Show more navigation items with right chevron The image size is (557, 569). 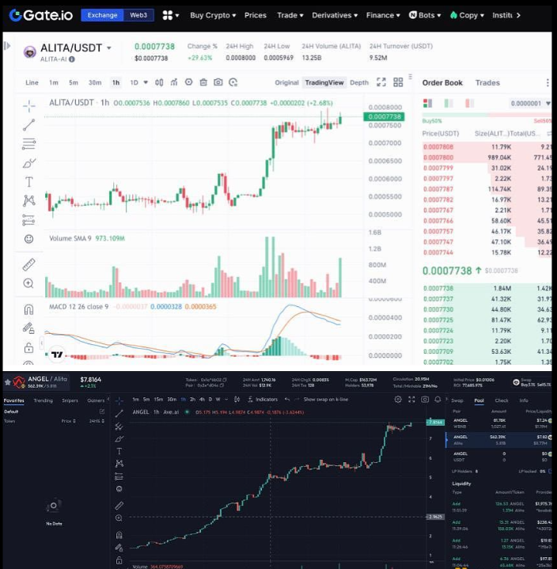(x=518, y=15)
